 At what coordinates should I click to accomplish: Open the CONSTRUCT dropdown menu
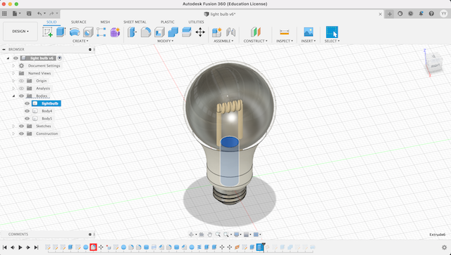coord(255,41)
